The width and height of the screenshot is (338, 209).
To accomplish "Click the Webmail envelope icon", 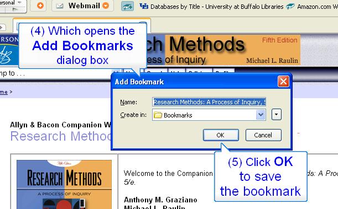I will pyautogui.click(x=60, y=6).
